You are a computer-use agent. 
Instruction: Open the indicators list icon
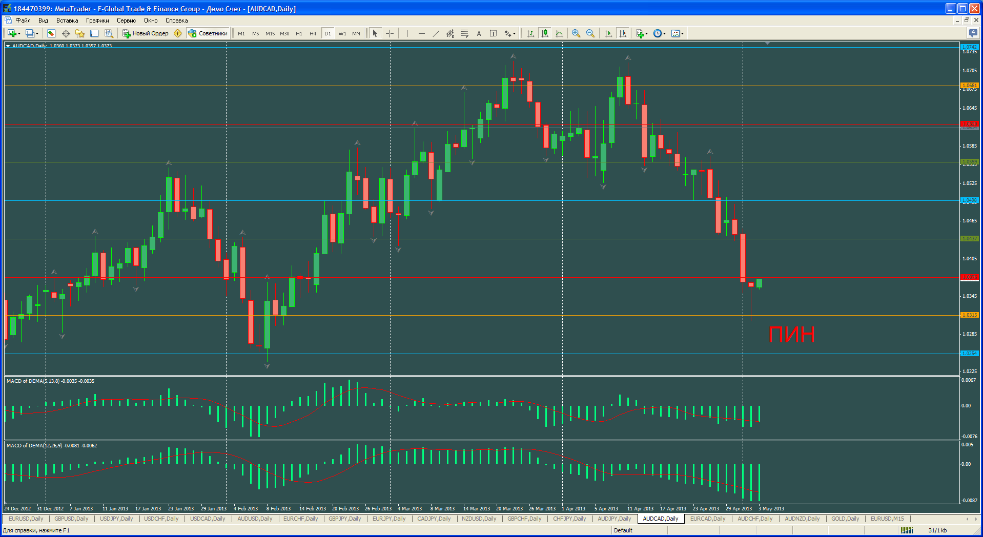coord(640,33)
